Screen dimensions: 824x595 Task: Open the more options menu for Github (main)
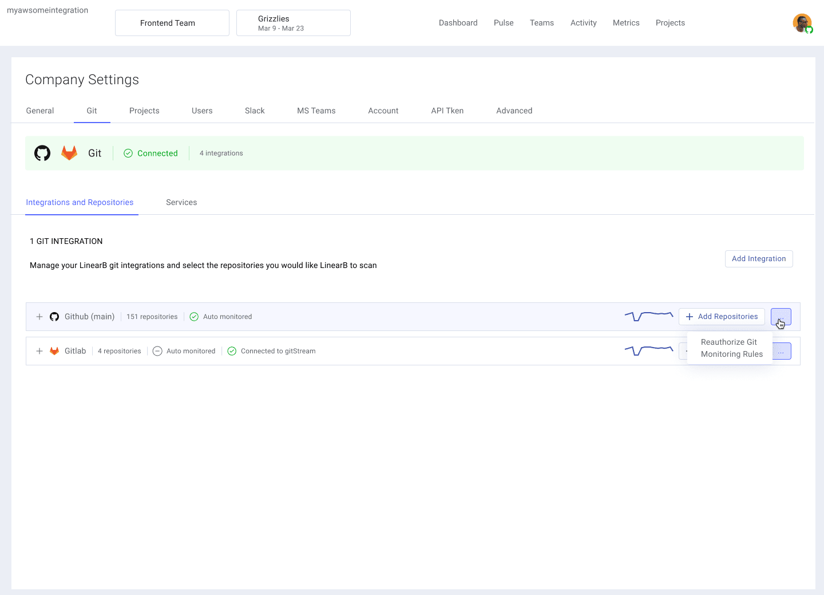[781, 317]
